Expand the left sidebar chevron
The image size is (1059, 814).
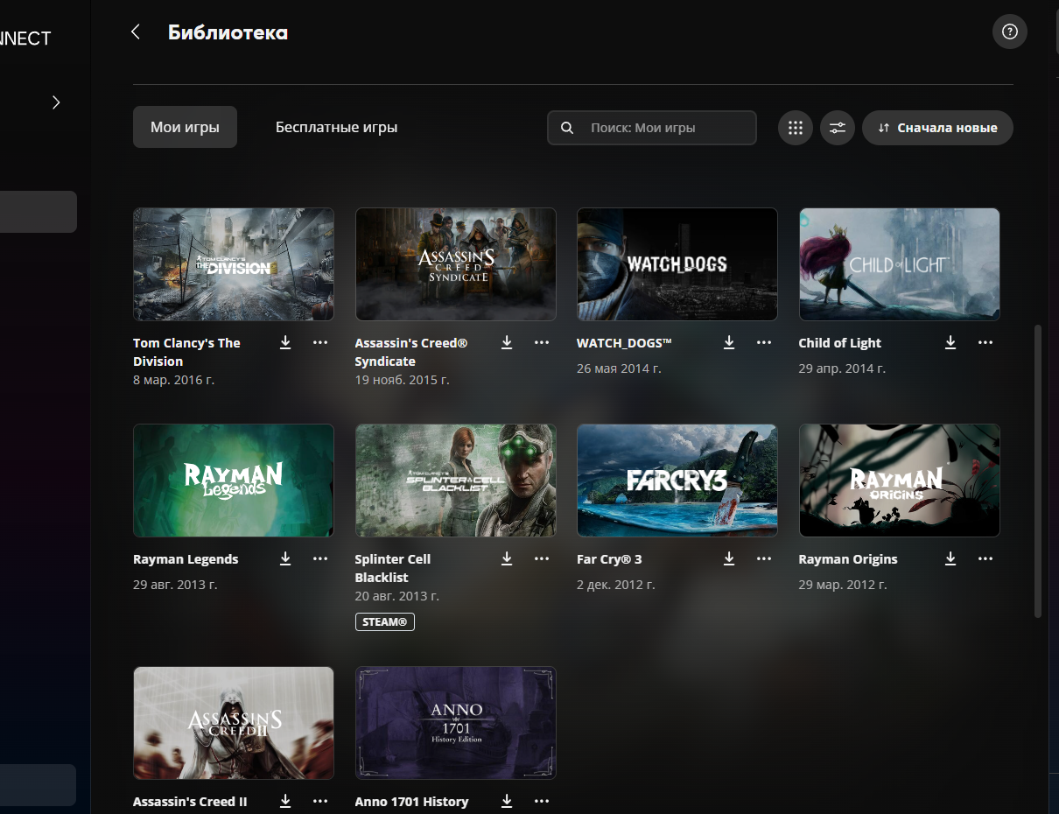56,102
